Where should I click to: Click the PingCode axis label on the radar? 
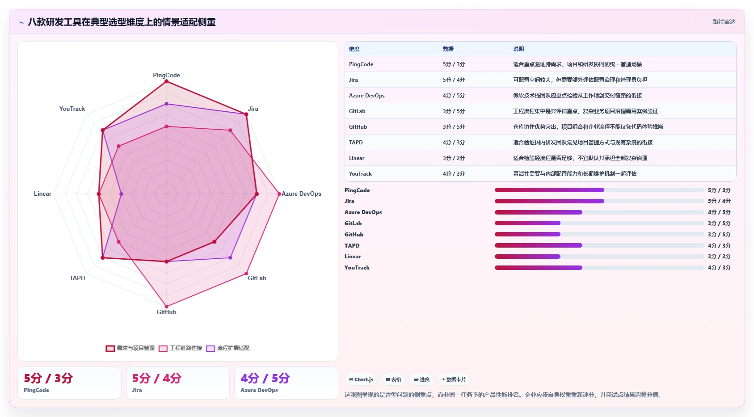(166, 75)
